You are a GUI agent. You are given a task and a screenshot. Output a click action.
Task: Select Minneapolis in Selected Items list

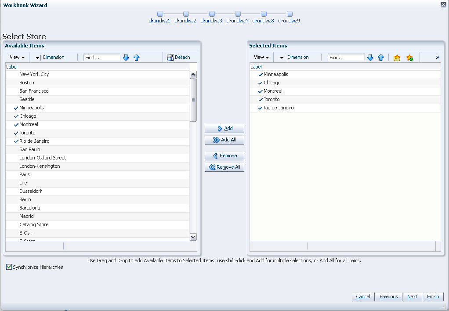(345, 75)
